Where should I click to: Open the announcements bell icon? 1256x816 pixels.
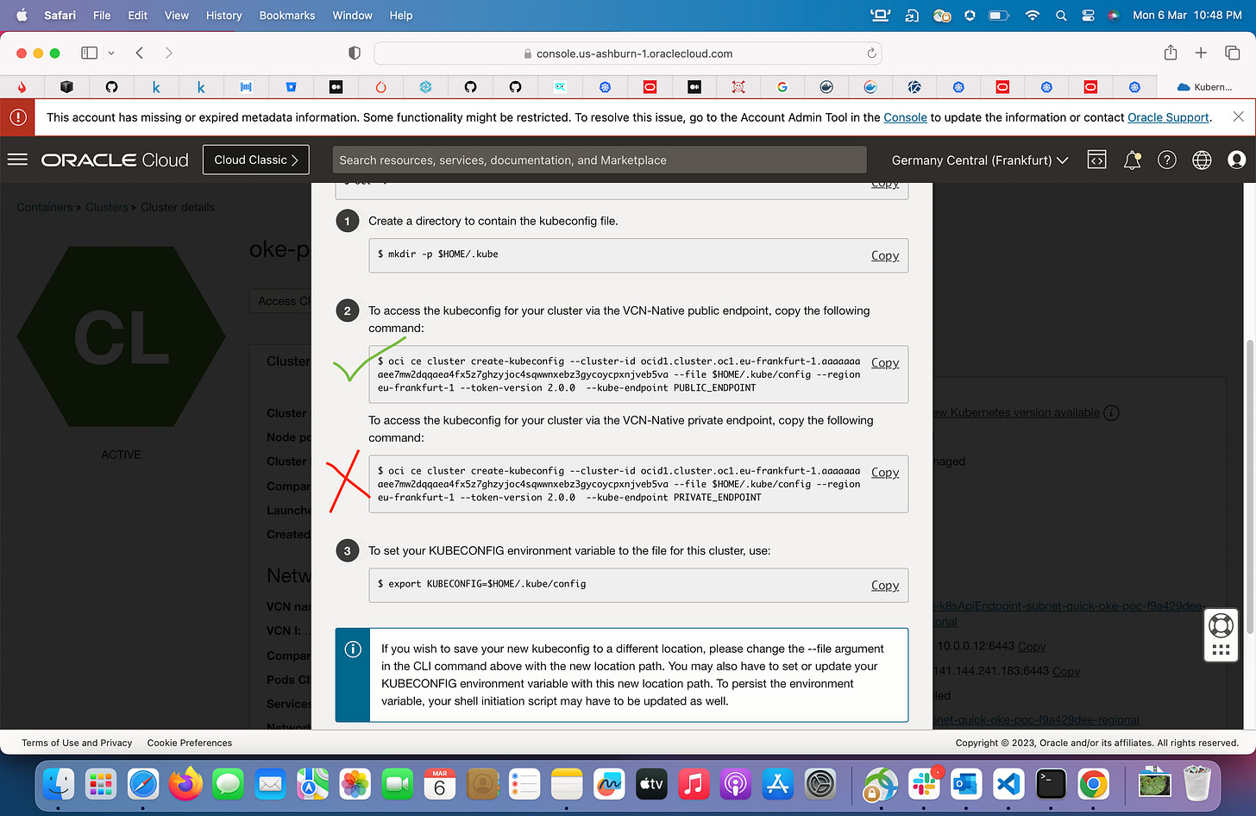1132,160
